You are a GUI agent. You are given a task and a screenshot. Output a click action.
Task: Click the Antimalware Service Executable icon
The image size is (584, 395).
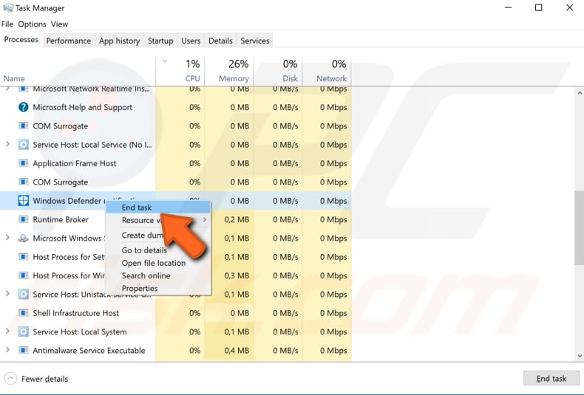(x=23, y=351)
